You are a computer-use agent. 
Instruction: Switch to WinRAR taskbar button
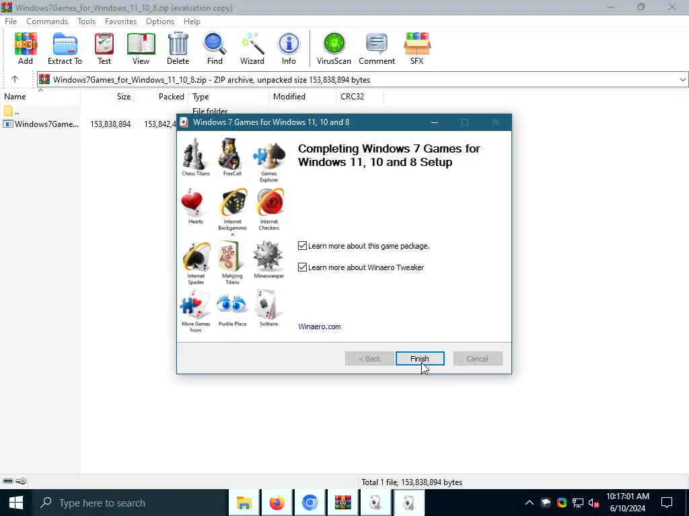342,503
